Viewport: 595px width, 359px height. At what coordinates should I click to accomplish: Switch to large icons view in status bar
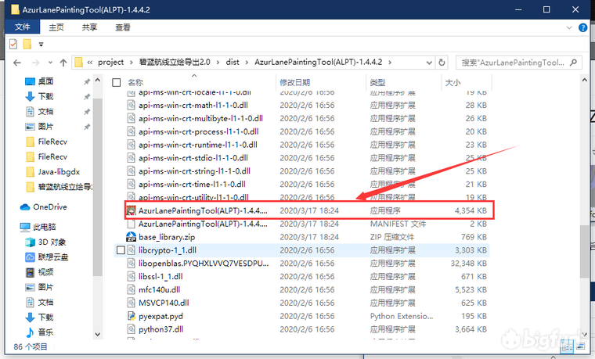[x=580, y=346]
